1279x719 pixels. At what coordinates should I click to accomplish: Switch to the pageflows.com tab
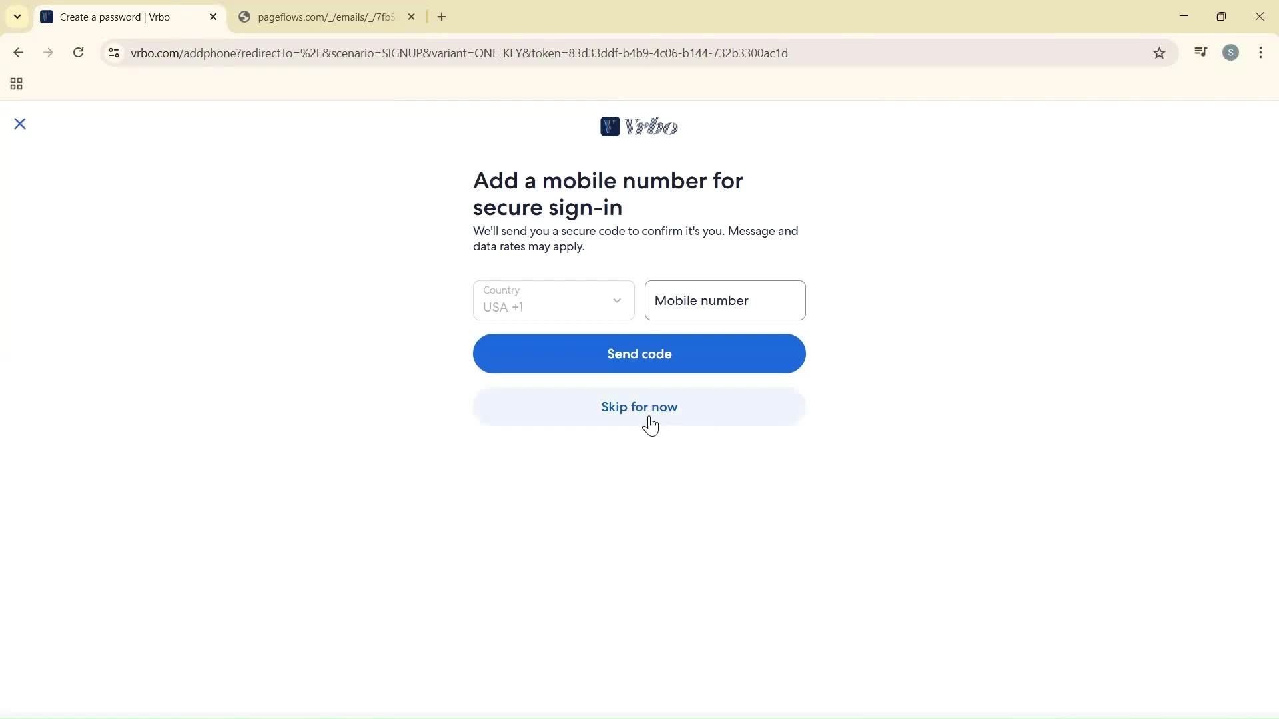coord(320,17)
